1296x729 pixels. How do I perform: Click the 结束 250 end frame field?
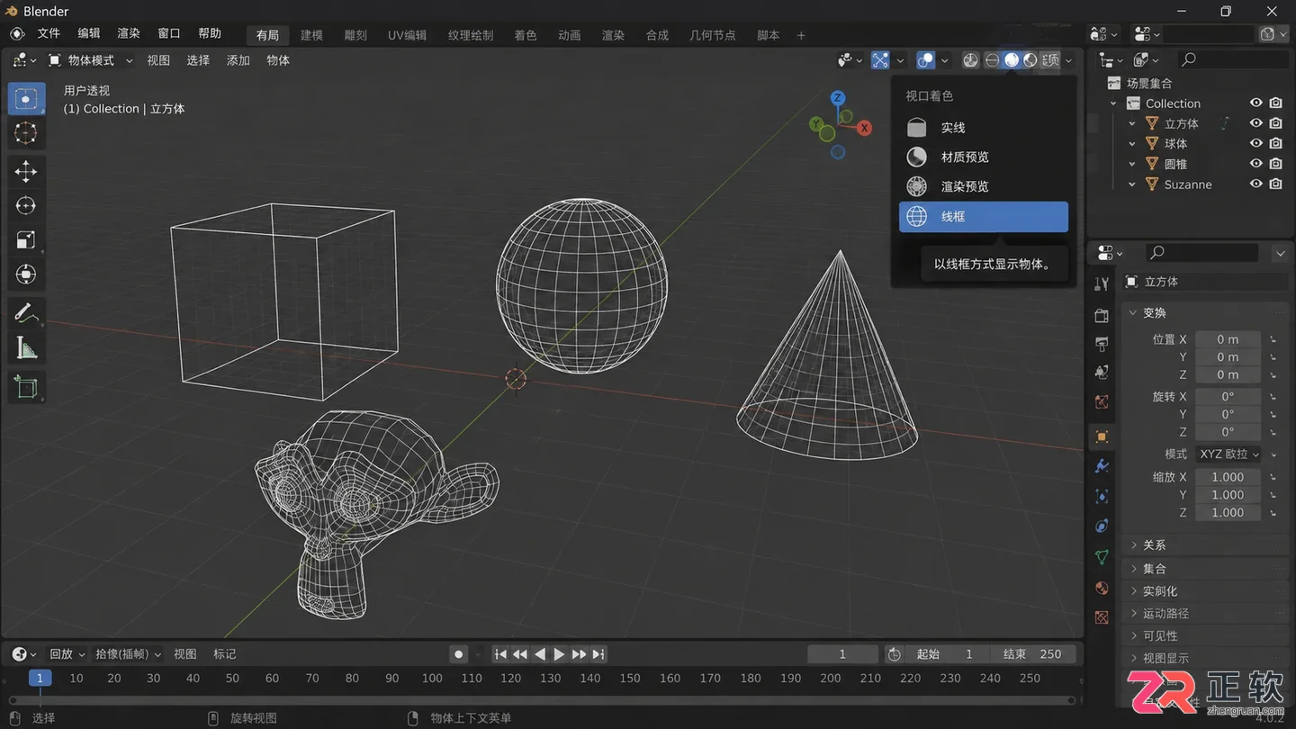[1033, 654]
